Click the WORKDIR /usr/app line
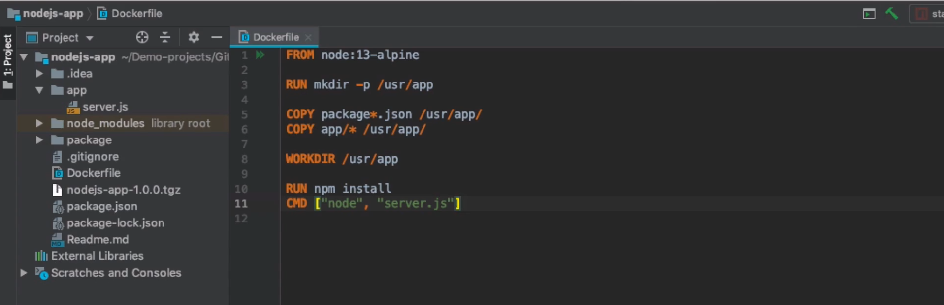Image resolution: width=944 pixels, height=305 pixels. pos(342,159)
